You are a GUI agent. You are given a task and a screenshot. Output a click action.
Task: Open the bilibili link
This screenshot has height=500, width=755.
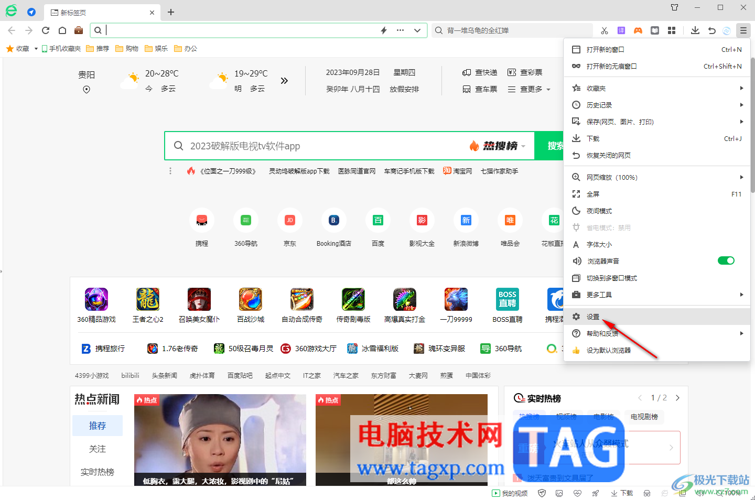pyautogui.click(x=130, y=375)
